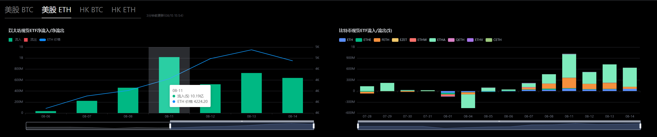Screen dimensions: 657x137
Task: Toggle the green 流入 legend item
Action: point(11,40)
